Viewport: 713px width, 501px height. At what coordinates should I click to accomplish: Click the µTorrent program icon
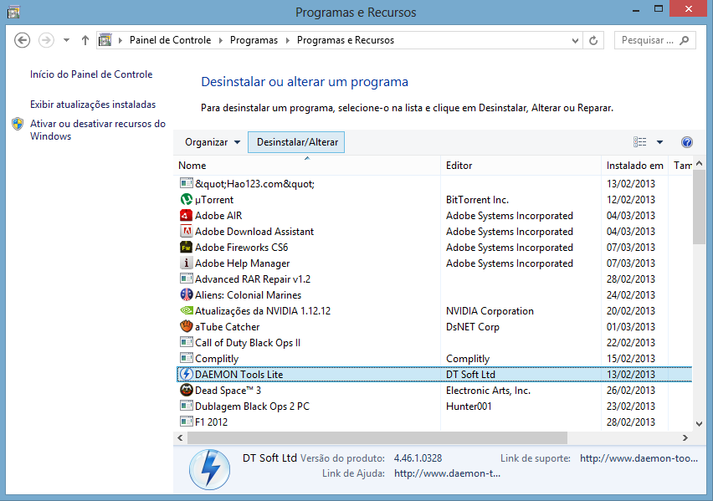(x=187, y=200)
